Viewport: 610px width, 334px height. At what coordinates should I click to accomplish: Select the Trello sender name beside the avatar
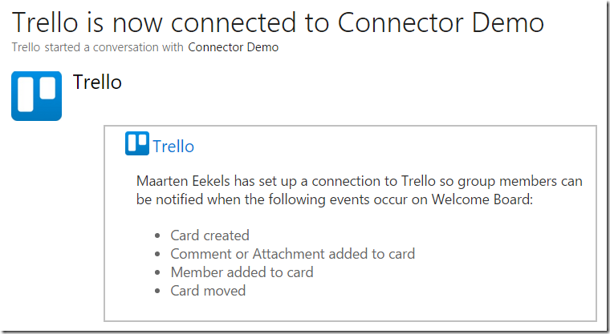(97, 82)
